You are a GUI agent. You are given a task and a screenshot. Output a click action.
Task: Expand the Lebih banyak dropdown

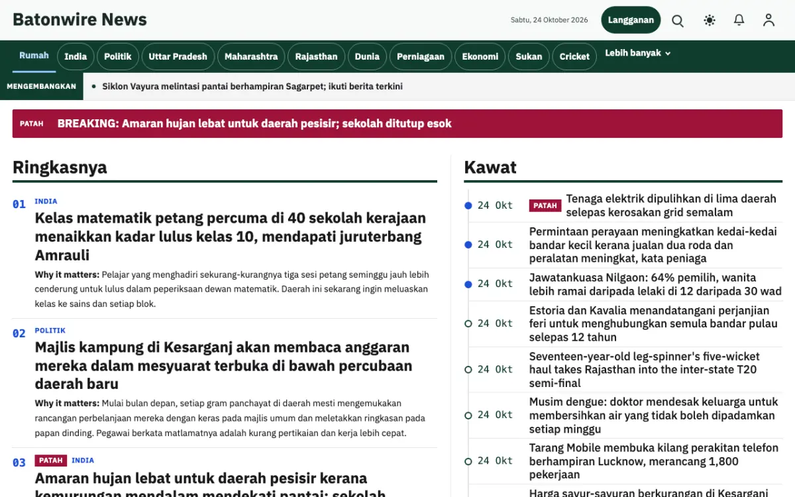point(638,53)
